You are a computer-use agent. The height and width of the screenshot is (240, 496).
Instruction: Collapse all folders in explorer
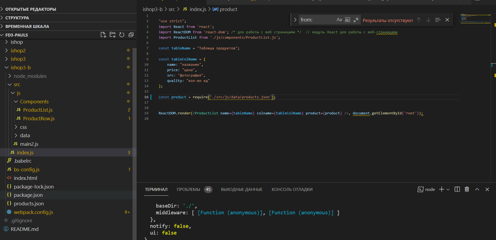click(x=131, y=35)
